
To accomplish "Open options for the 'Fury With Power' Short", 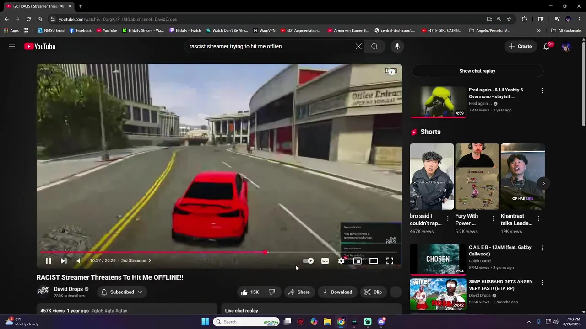I will pos(493,218).
